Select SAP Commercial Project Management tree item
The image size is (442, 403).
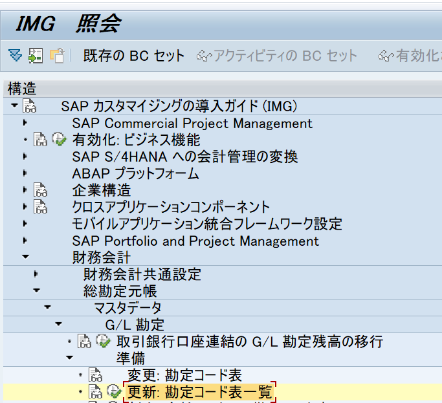pos(192,123)
